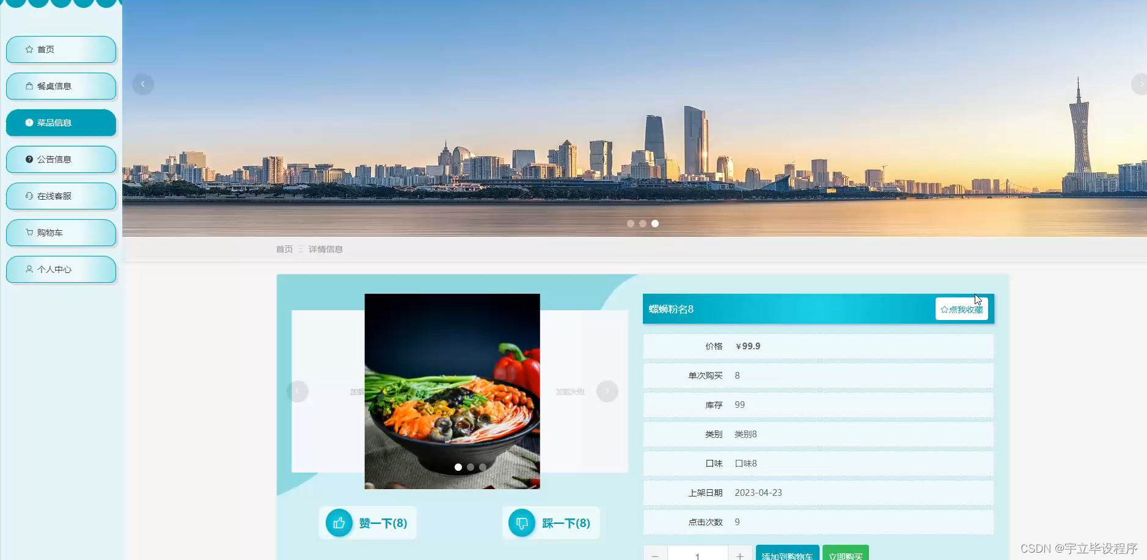Select third banner carousel dot
The width and height of the screenshot is (1147, 560).
pyautogui.click(x=655, y=224)
